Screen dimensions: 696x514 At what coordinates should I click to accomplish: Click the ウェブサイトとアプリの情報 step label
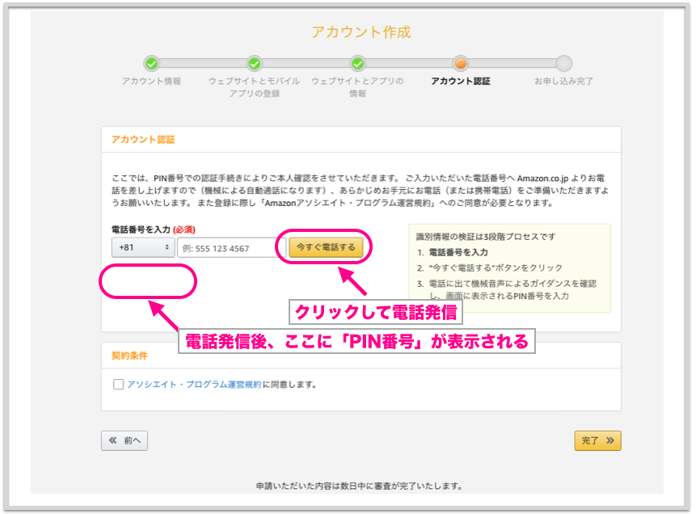pyautogui.click(x=357, y=87)
